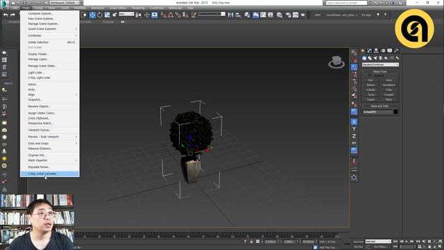
Task: Toggle Spinner Snap icon
Action: [x=185, y=15]
